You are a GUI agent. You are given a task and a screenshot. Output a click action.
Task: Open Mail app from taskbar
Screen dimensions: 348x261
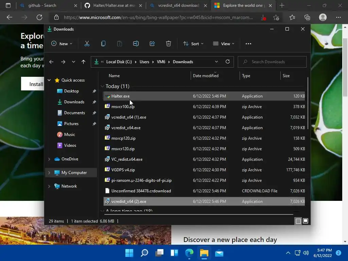(x=219, y=253)
